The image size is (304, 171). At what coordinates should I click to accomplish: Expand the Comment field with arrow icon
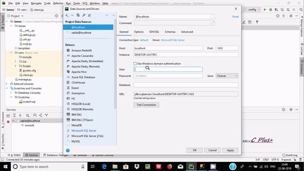tap(212, 23)
